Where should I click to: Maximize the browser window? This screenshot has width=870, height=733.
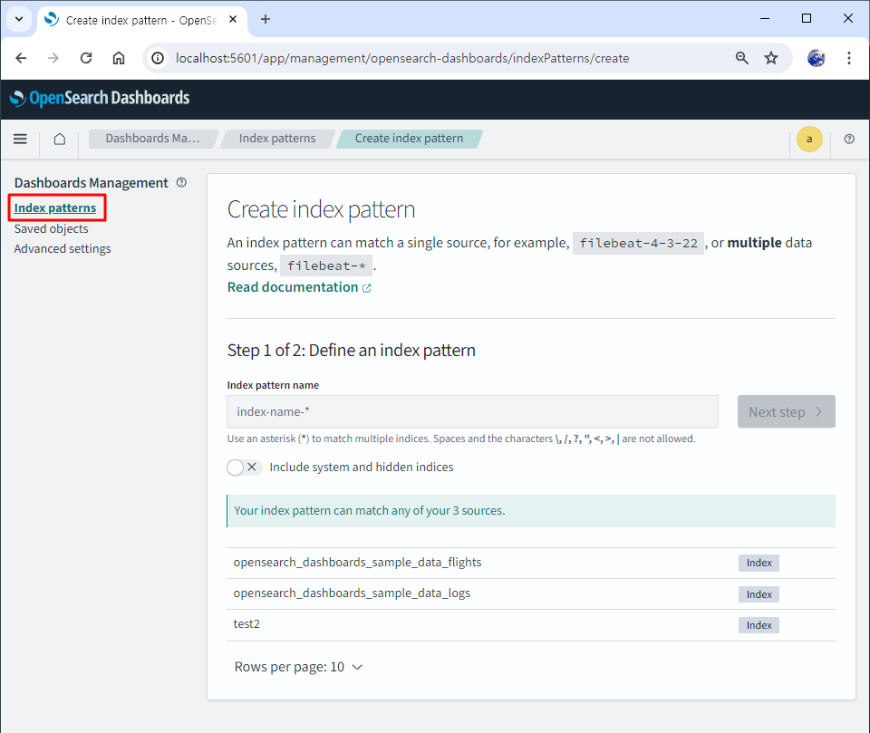pyautogui.click(x=807, y=18)
